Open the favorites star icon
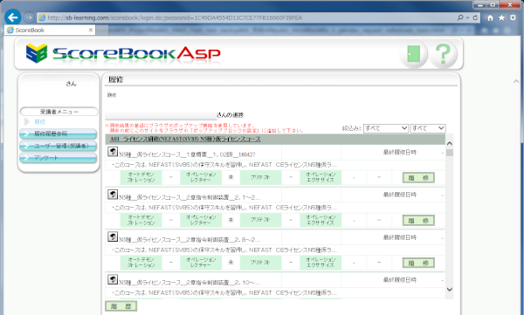524x315 pixels. point(501,17)
